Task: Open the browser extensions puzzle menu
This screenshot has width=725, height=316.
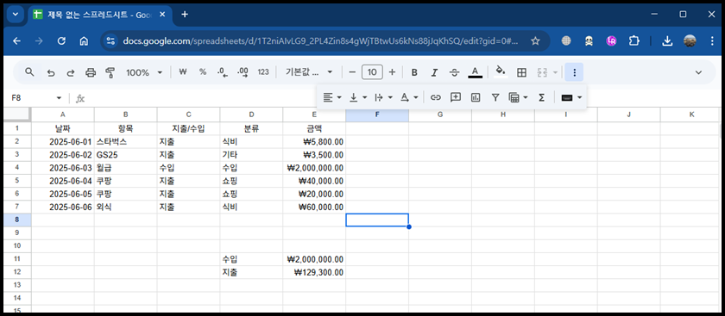Action: (x=634, y=41)
